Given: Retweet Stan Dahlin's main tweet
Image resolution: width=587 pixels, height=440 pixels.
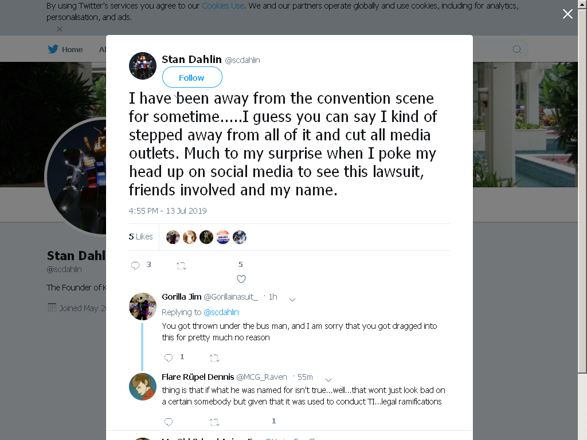Looking at the screenshot, I should click(181, 266).
